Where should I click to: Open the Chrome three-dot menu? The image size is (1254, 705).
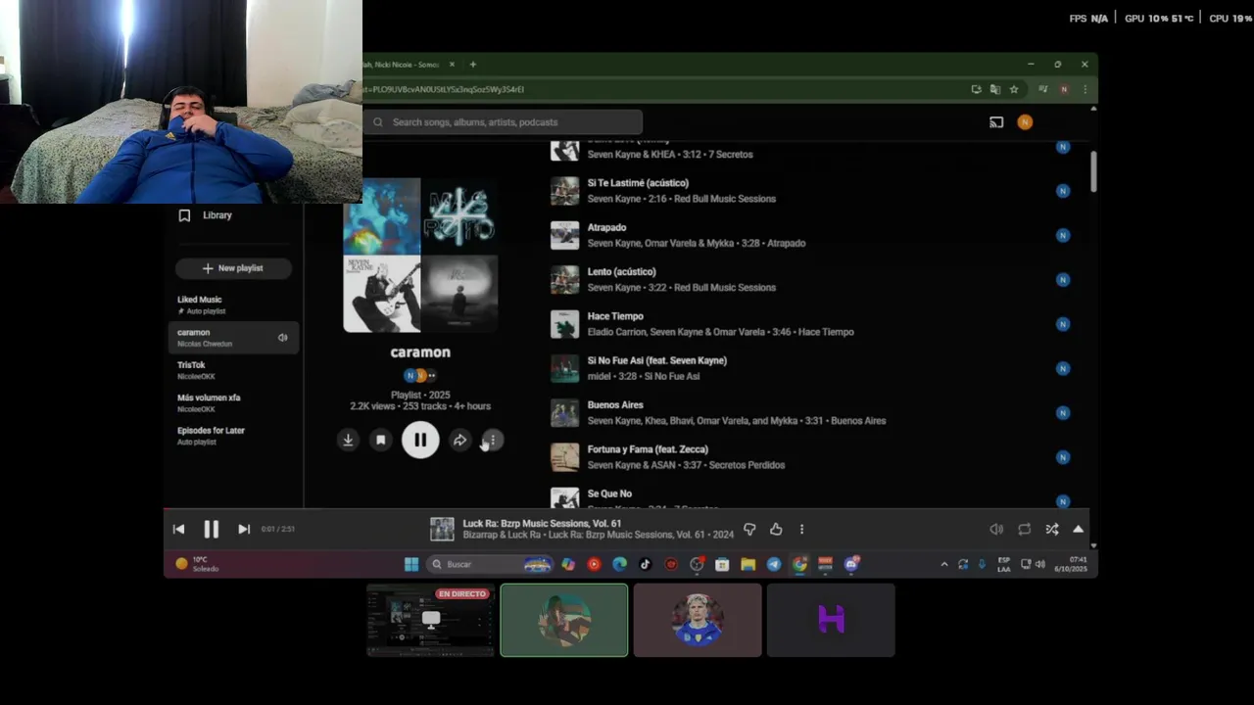[x=1085, y=89]
